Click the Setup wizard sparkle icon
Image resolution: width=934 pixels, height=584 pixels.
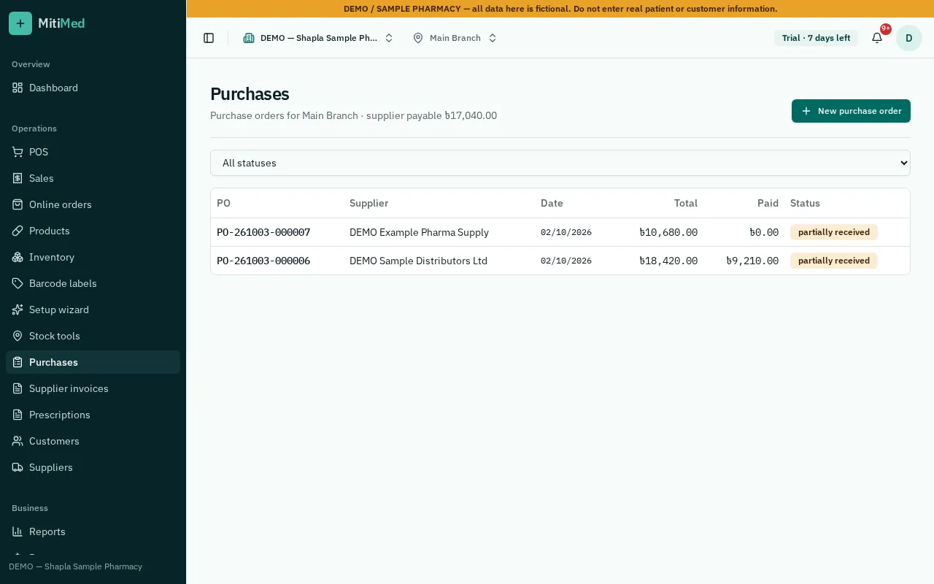click(x=18, y=310)
